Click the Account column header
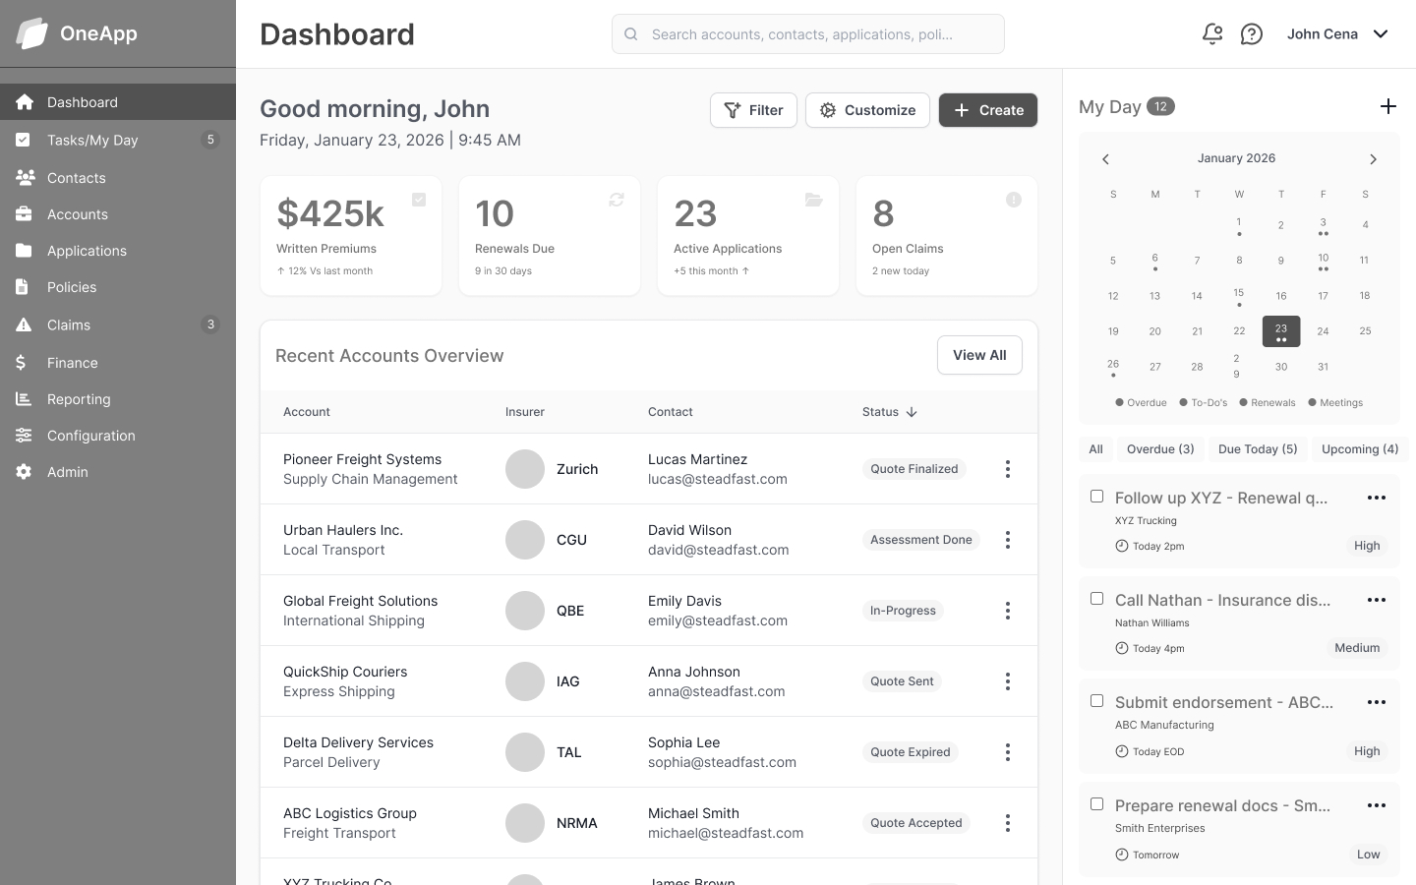This screenshot has width=1416, height=885. (x=307, y=412)
